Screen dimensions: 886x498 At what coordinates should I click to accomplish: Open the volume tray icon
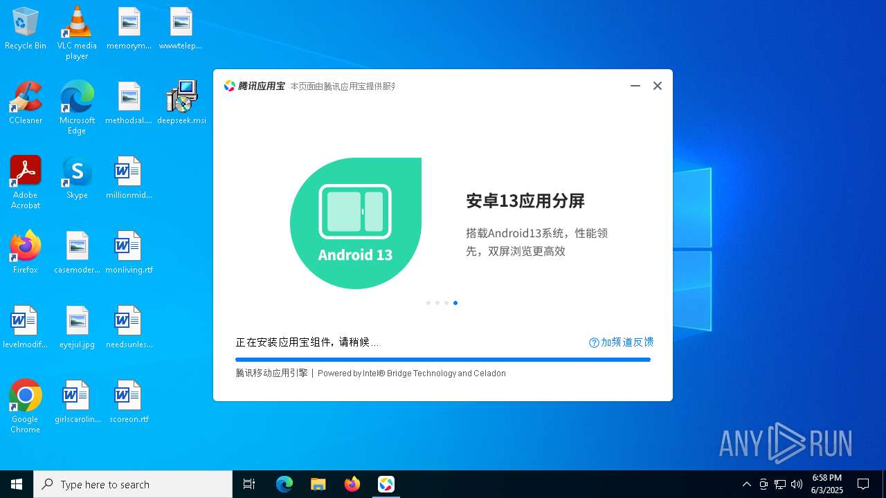[x=797, y=484]
